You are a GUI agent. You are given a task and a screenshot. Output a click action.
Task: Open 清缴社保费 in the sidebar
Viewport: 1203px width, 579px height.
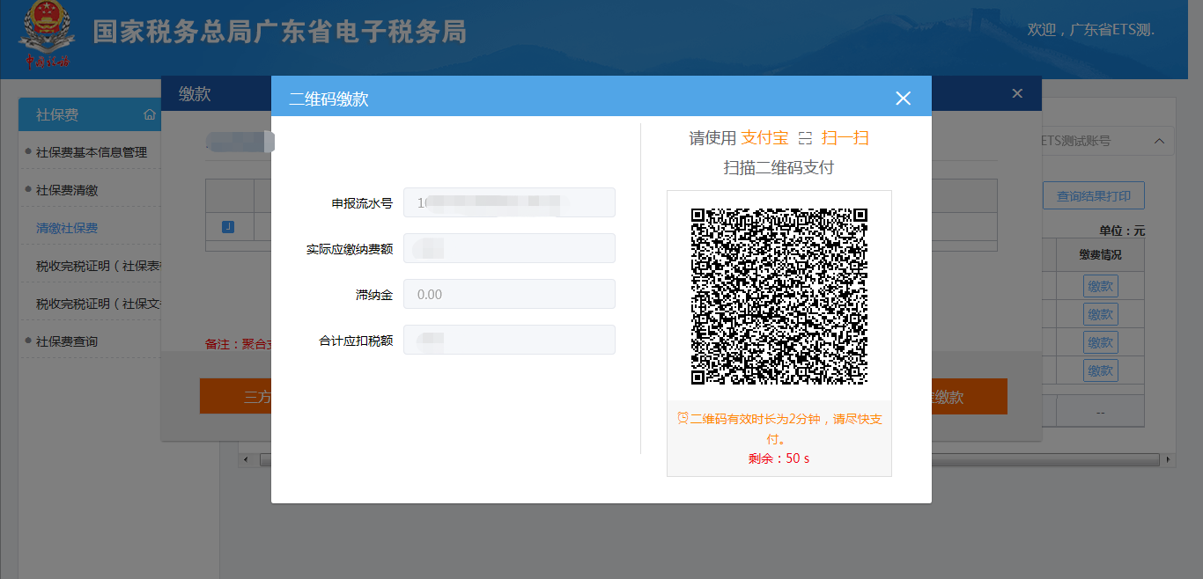(67, 228)
